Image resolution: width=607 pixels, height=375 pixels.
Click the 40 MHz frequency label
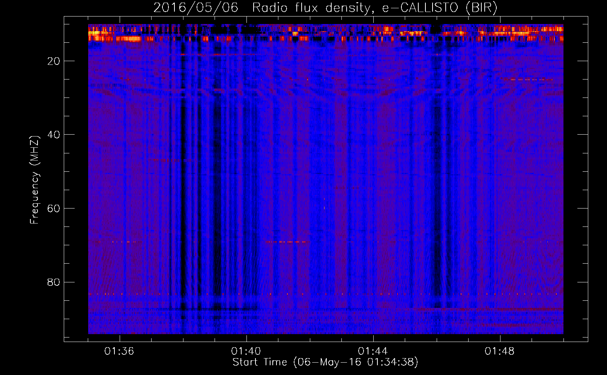click(54, 135)
